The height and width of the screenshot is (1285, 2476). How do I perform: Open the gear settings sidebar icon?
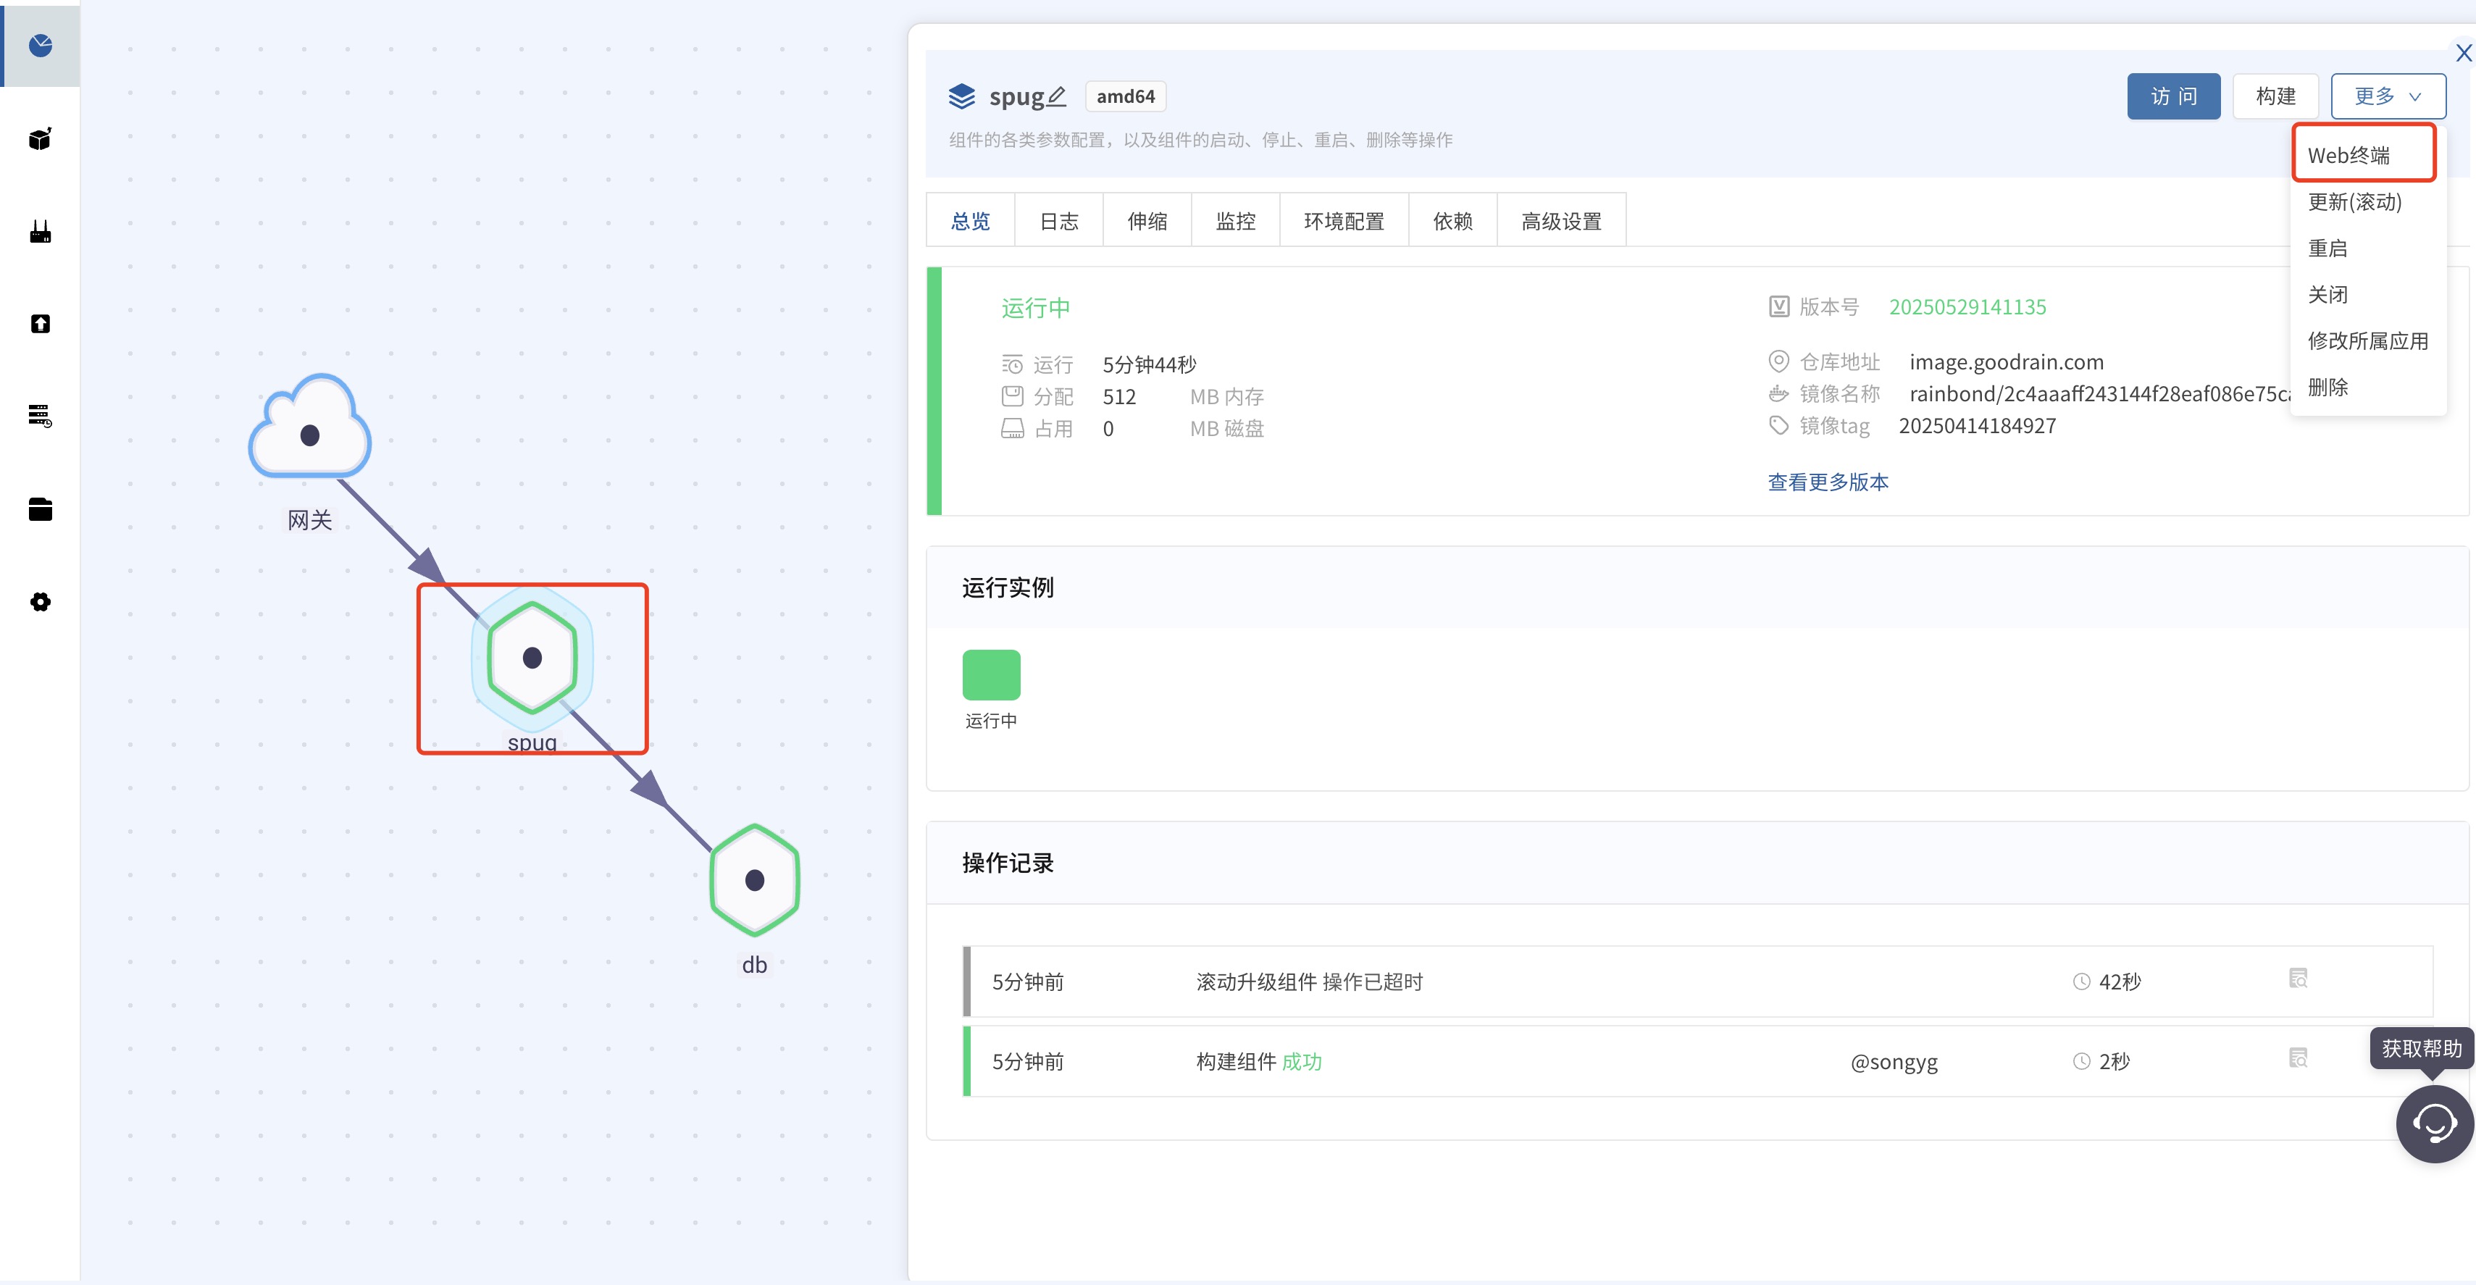(x=41, y=602)
